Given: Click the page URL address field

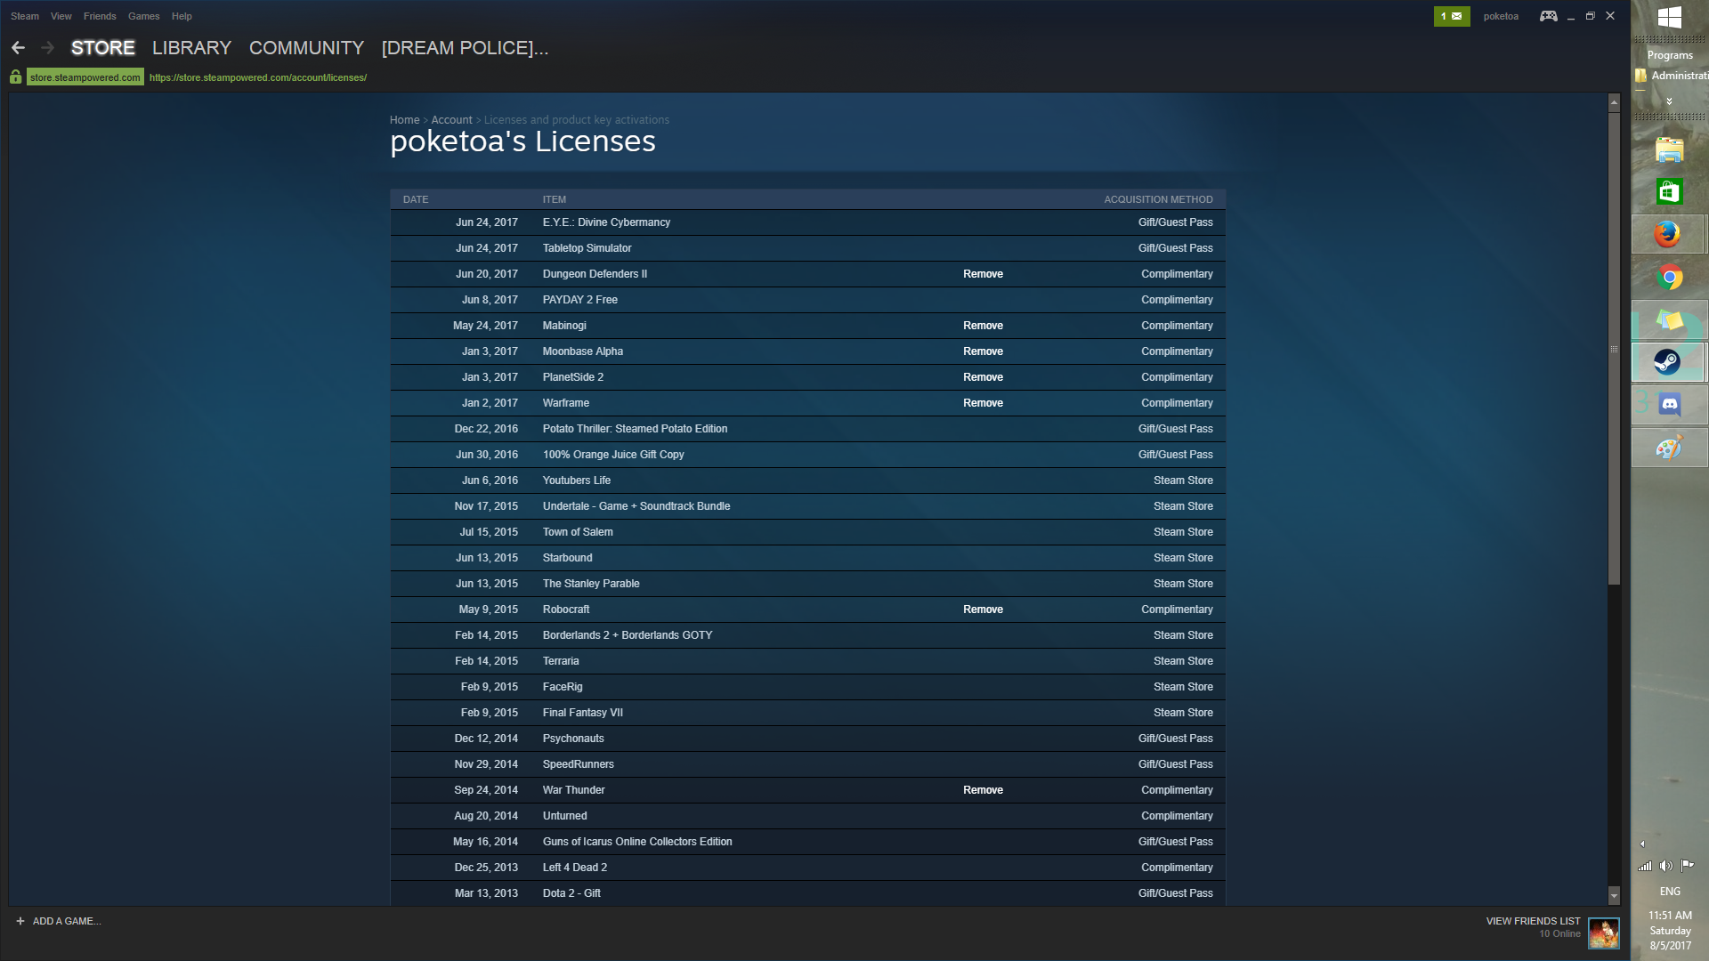Looking at the screenshot, I should 258,77.
